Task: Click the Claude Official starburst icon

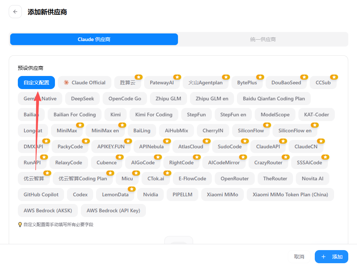Action: click(66, 83)
